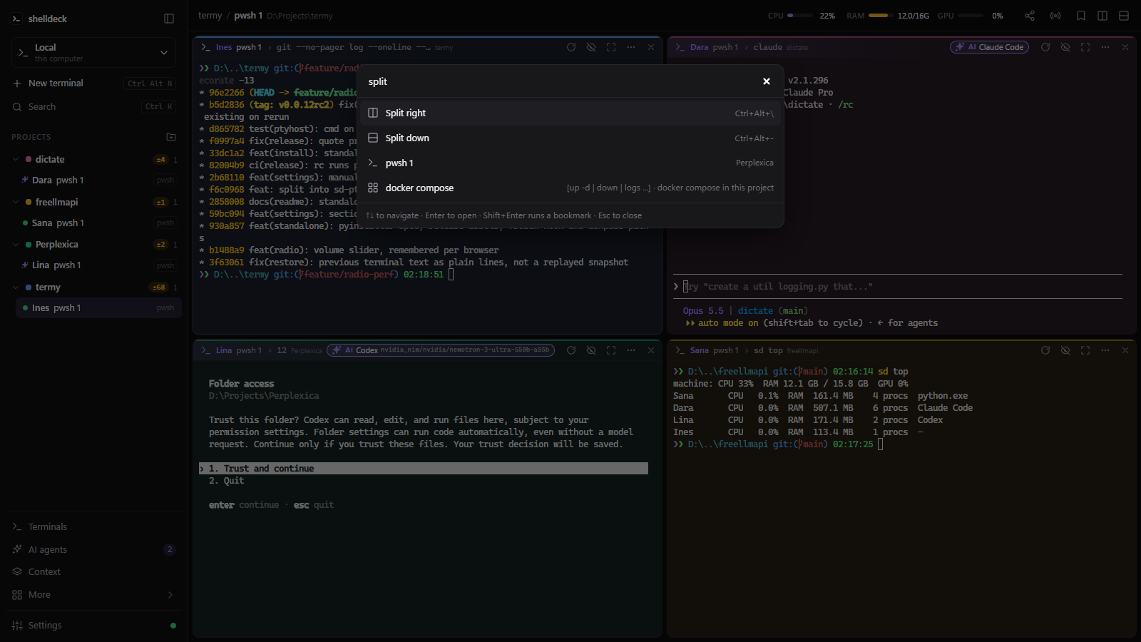Open more options for Ines pane
This screenshot has height=642, width=1141.
point(631,47)
